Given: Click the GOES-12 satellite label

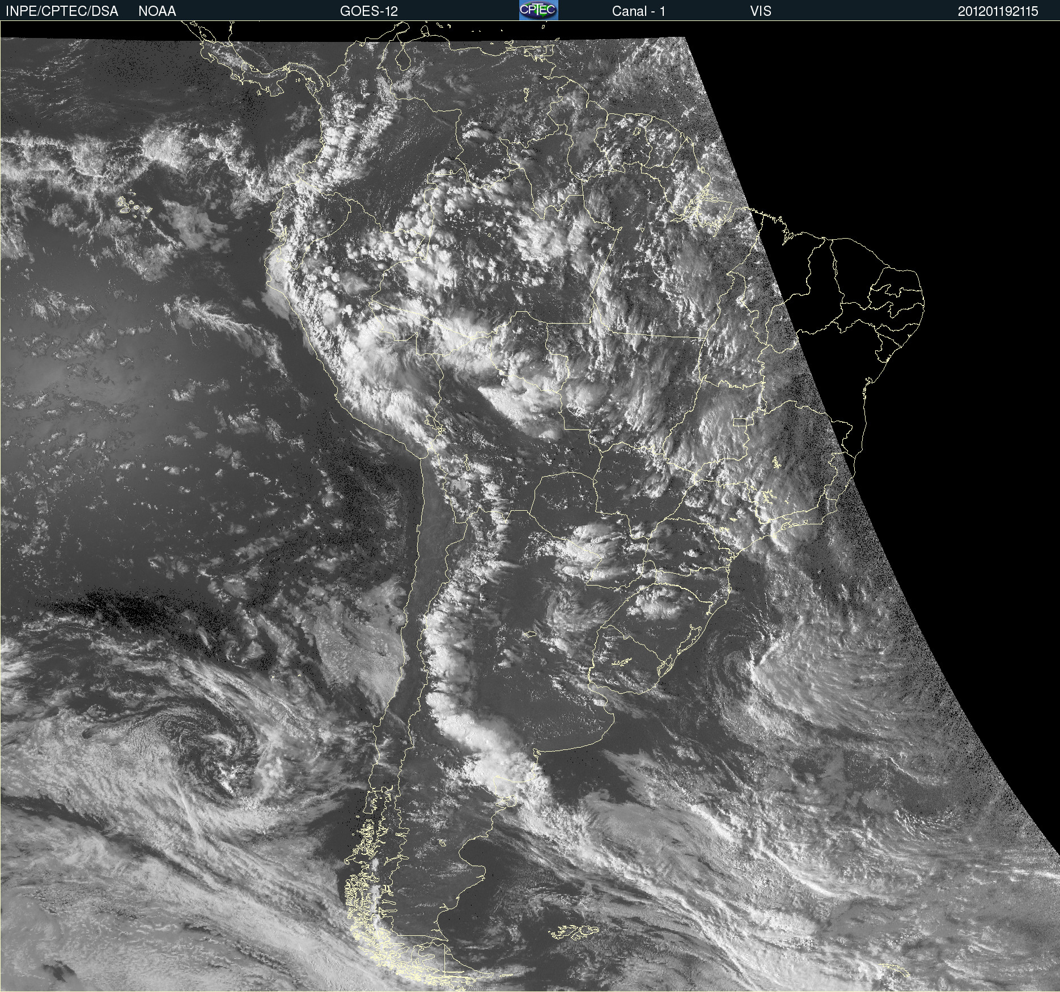Looking at the screenshot, I should [x=368, y=11].
